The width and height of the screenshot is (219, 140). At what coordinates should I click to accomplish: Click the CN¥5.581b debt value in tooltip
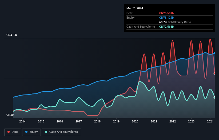(x=166, y=13)
